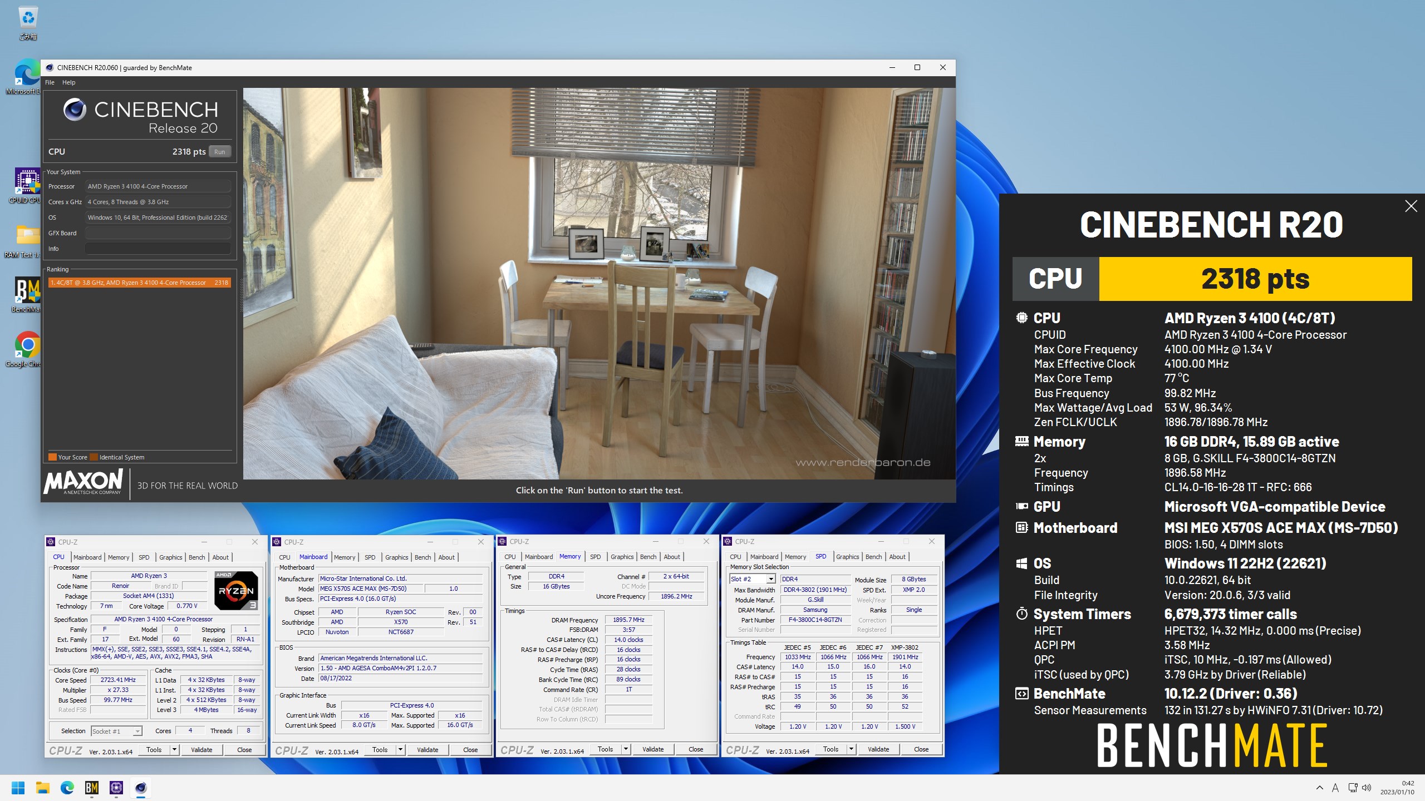Click the CPU-Z icon in first window title
The height and width of the screenshot is (801, 1425).
coord(51,542)
